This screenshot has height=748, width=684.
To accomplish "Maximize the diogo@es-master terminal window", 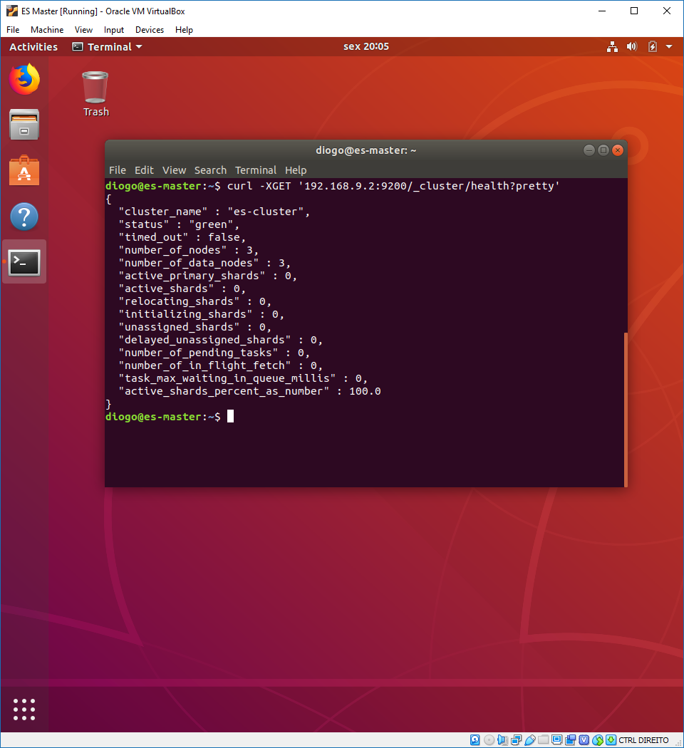I will point(603,150).
